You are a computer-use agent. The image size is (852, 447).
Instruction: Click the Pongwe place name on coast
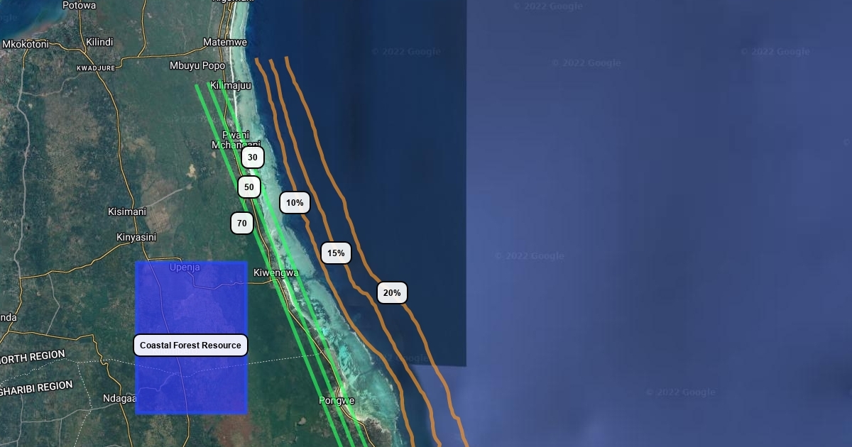click(x=337, y=401)
